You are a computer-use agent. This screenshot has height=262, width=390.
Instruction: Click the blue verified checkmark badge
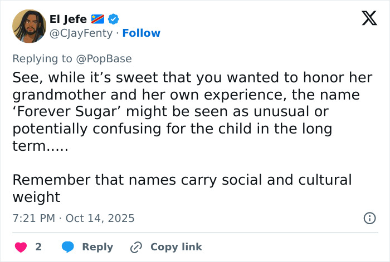113,19
